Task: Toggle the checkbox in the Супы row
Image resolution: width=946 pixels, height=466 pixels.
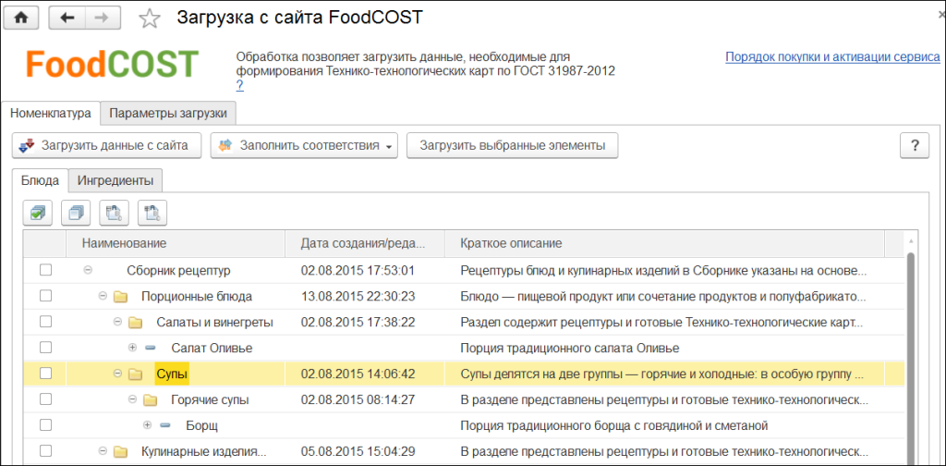Action: point(45,374)
